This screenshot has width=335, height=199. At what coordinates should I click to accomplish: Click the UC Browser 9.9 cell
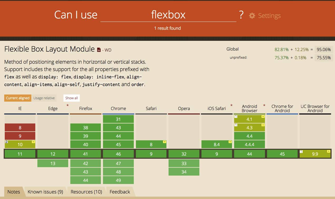tap(315, 154)
